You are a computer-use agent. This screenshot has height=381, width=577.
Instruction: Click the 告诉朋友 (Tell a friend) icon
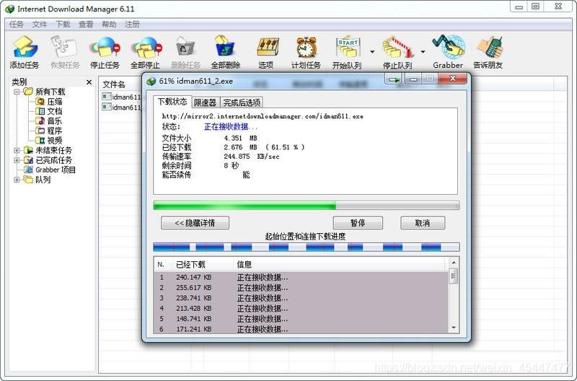pos(488,52)
